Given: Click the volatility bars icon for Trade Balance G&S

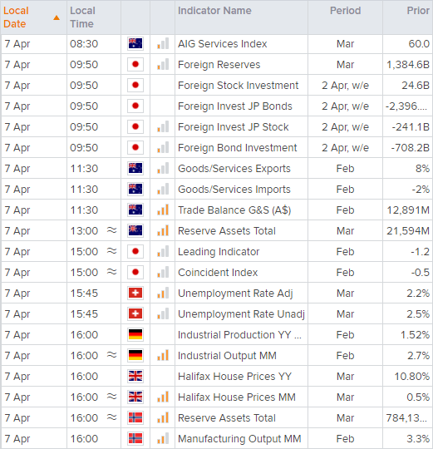Looking at the screenshot, I should coord(163,210).
